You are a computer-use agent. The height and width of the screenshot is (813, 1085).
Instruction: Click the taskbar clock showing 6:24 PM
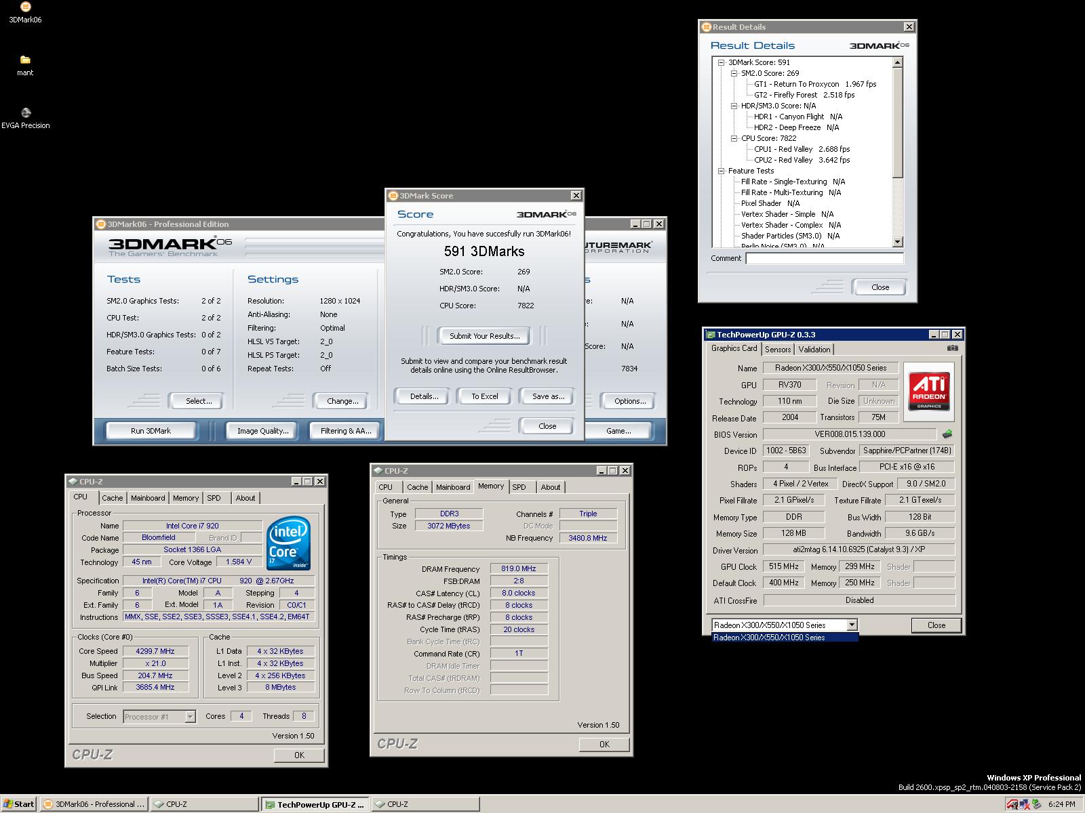click(x=1062, y=804)
